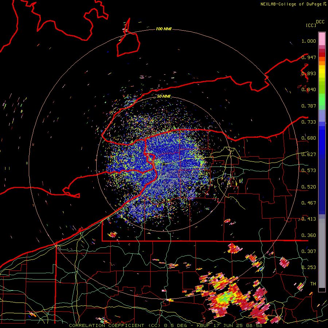This screenshot has width=328, height=328.
Task: Click the 0.467 scale label
Action: (x=309, y=203)
